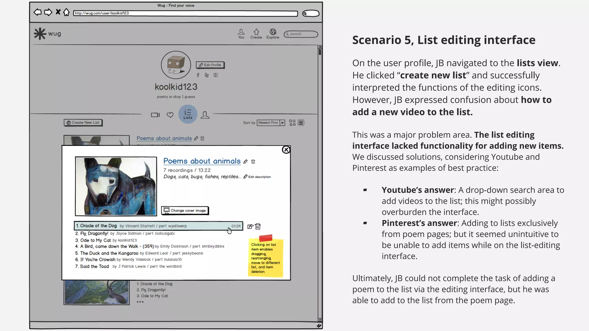The image size is (589, 331).
Task: Click the browser back arrow icon
Action: click(x=37, y=12)
